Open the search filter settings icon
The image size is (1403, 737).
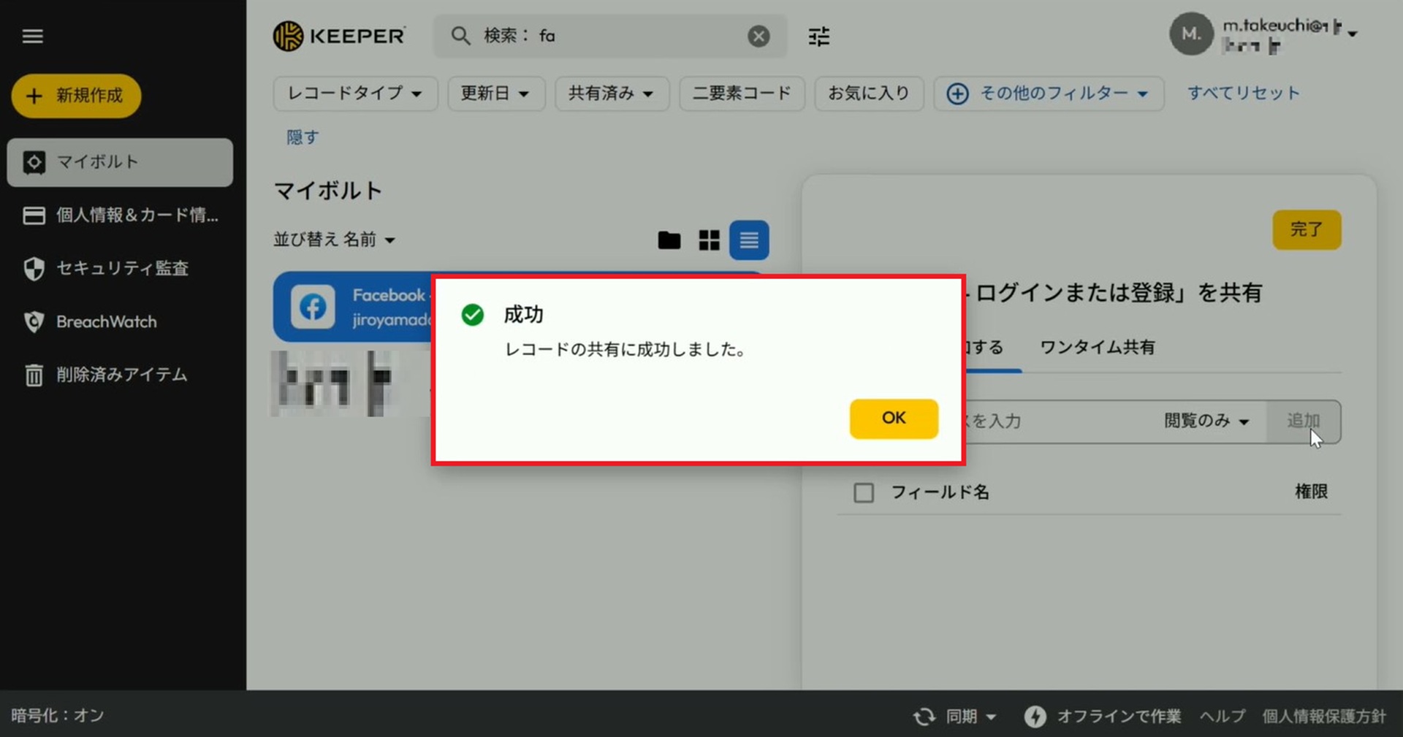818,36
